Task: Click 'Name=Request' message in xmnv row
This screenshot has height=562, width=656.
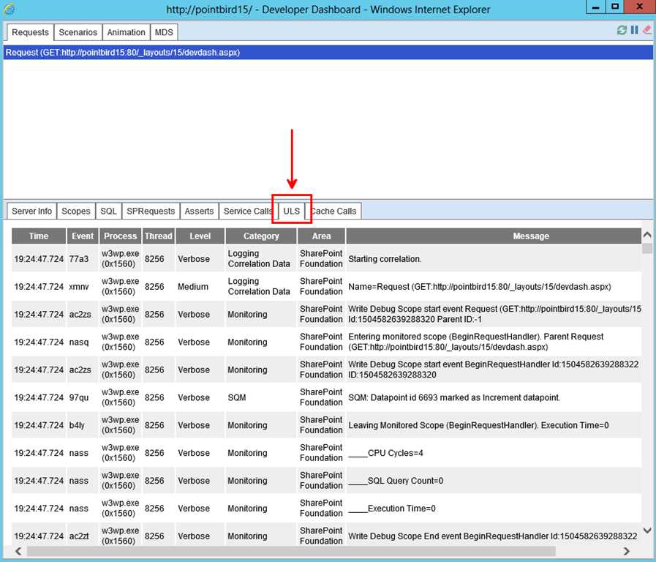Action: (480, 287)
